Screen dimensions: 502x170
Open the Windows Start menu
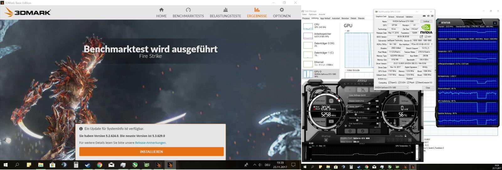[5, 165]
